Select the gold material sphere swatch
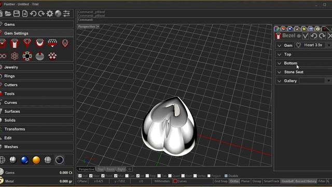 point(36,160)
